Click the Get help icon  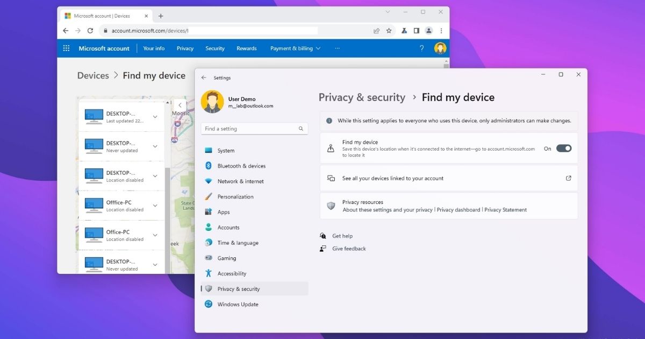coord(322,236)
